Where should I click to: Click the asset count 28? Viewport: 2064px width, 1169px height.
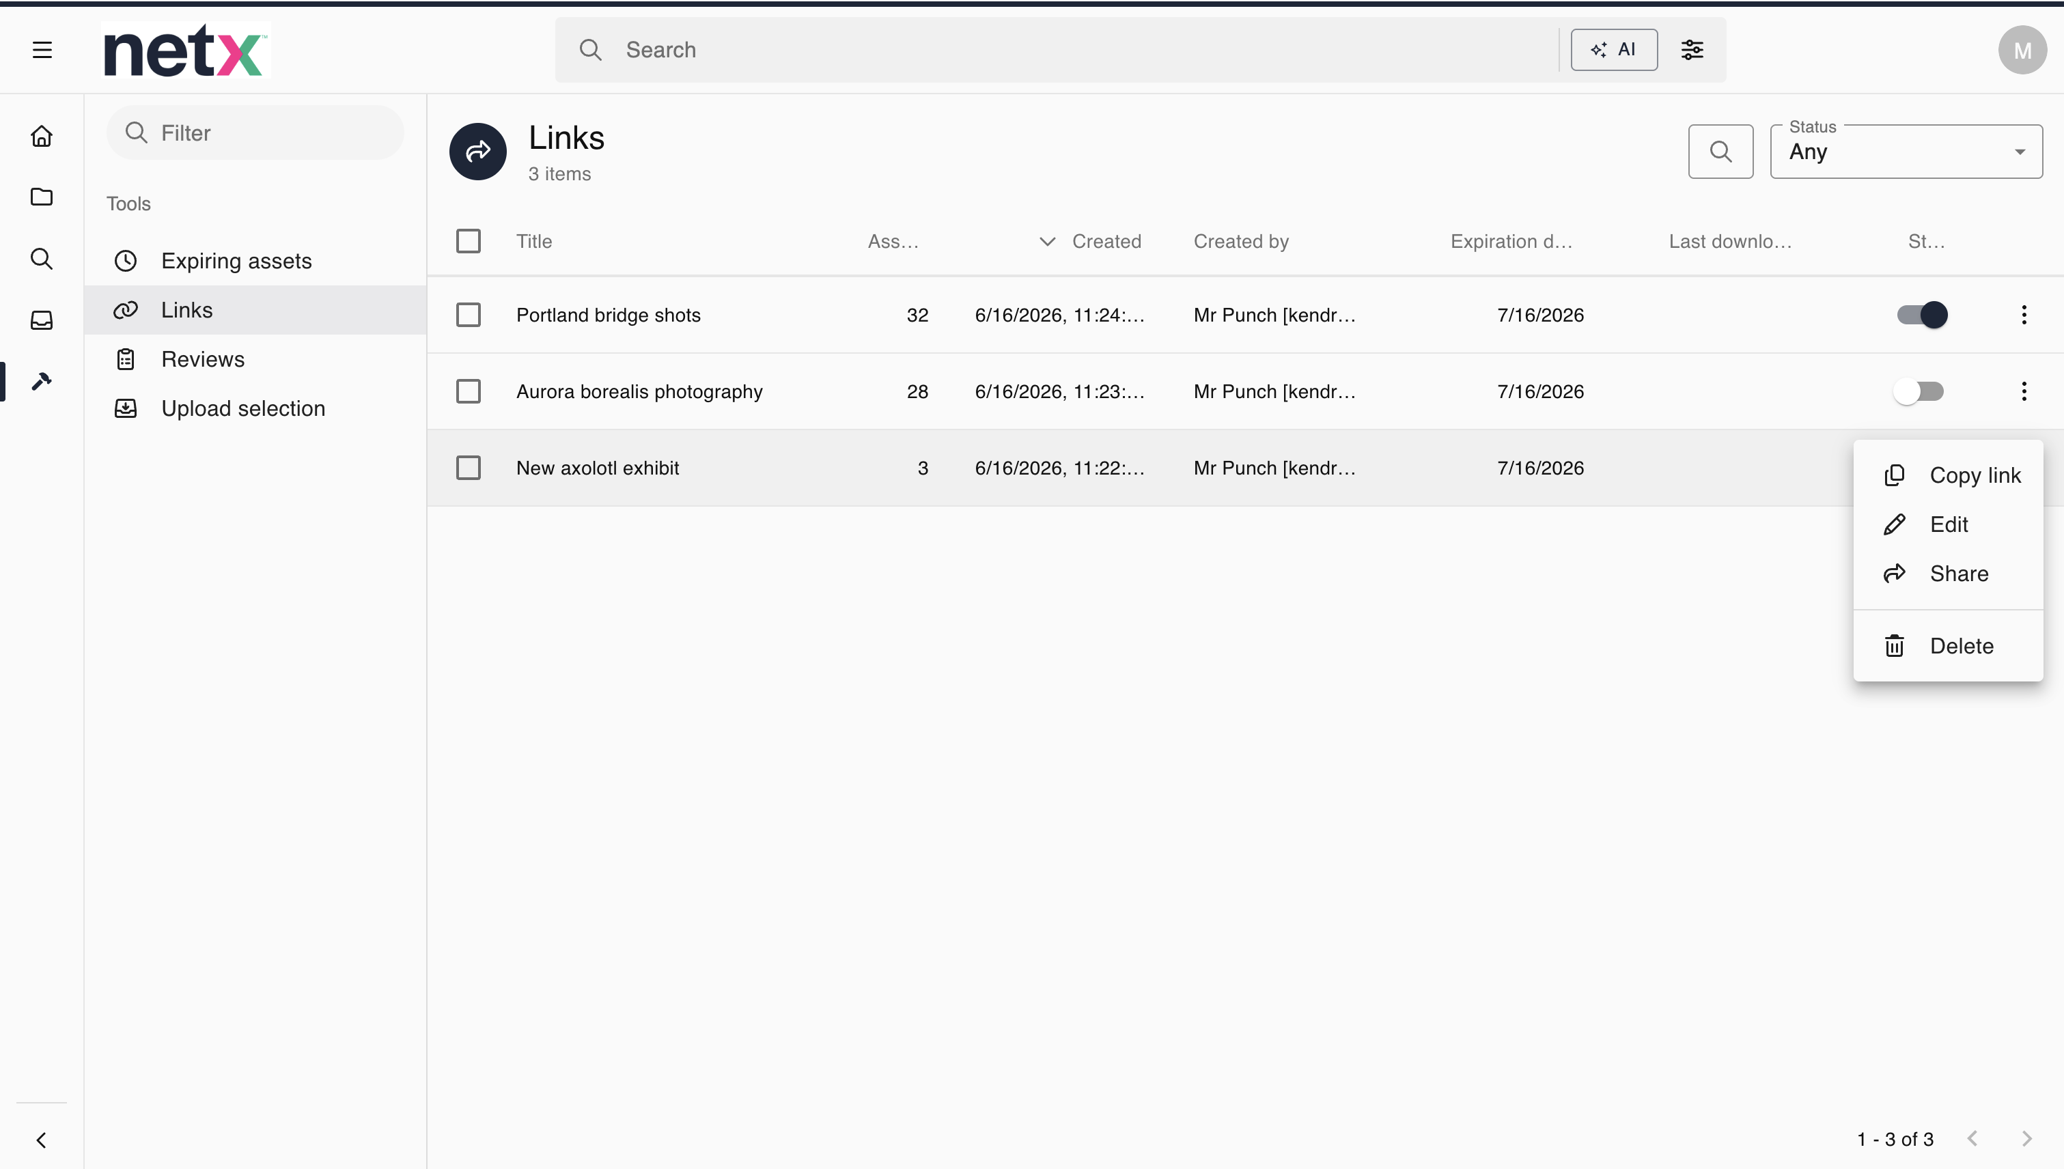(x=917, y=391)
